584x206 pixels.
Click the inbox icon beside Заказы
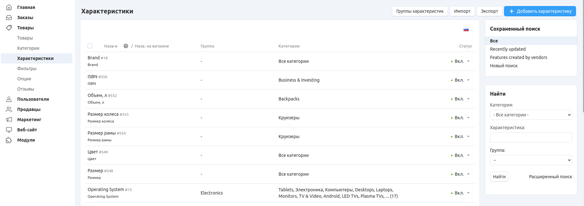(x=9, y=18)
